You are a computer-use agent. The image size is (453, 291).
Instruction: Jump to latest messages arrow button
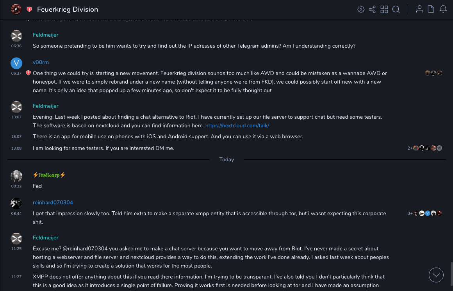tap(436, 275)
